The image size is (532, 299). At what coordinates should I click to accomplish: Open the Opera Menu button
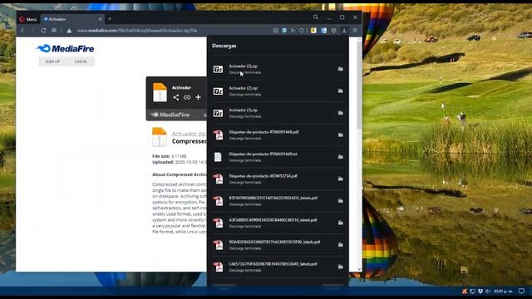tap(28, 19)
